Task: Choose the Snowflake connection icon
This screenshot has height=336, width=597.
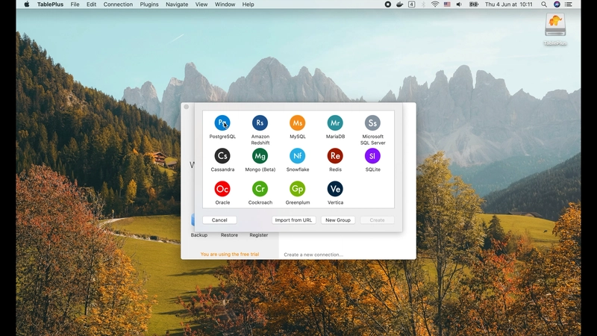Action: click(x=297, y=156)
